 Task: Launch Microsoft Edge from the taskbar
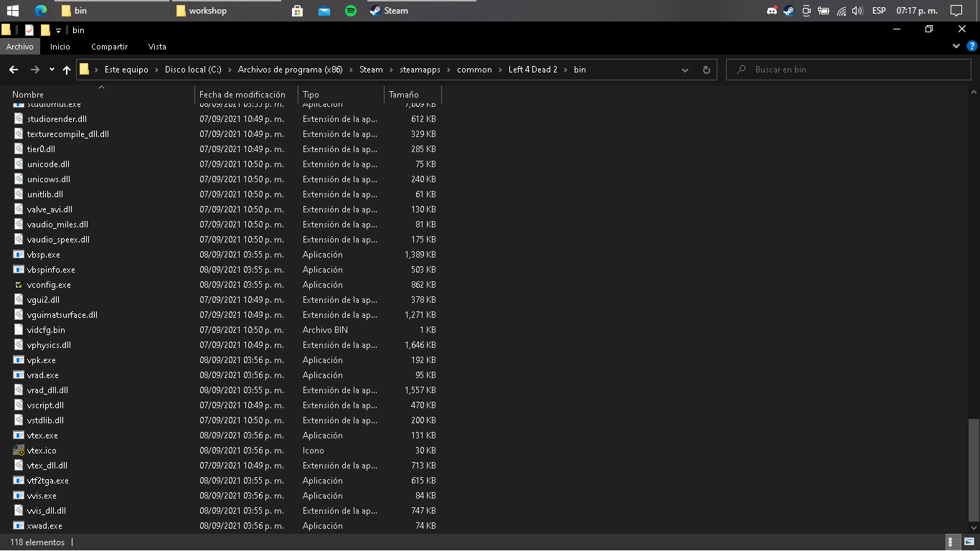pyautogui.click(x=41, y=11)
